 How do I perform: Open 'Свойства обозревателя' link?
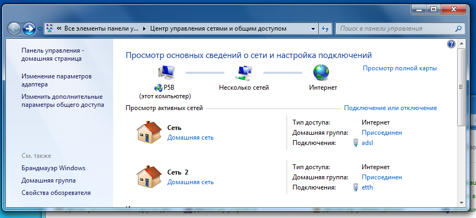(x=56, y=193)
